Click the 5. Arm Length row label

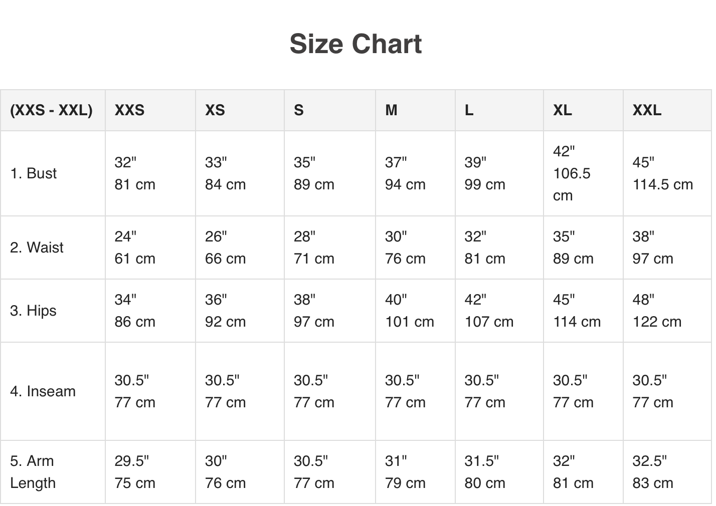tap(33, 472)
